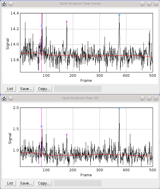This screenshot has width=160, height=189.
Task: Click the round sticky button in Raw mean title bar
Action: pyautogui.click(x=11, y=4)
